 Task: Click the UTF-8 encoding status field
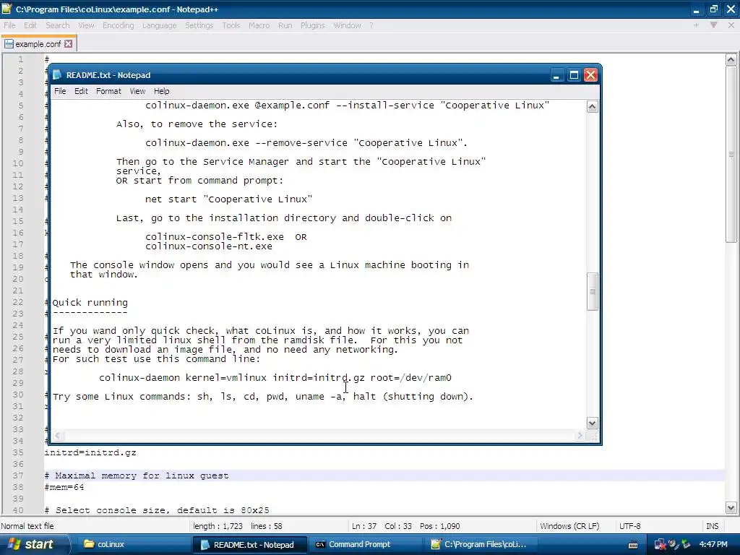[x=629, y=526]
